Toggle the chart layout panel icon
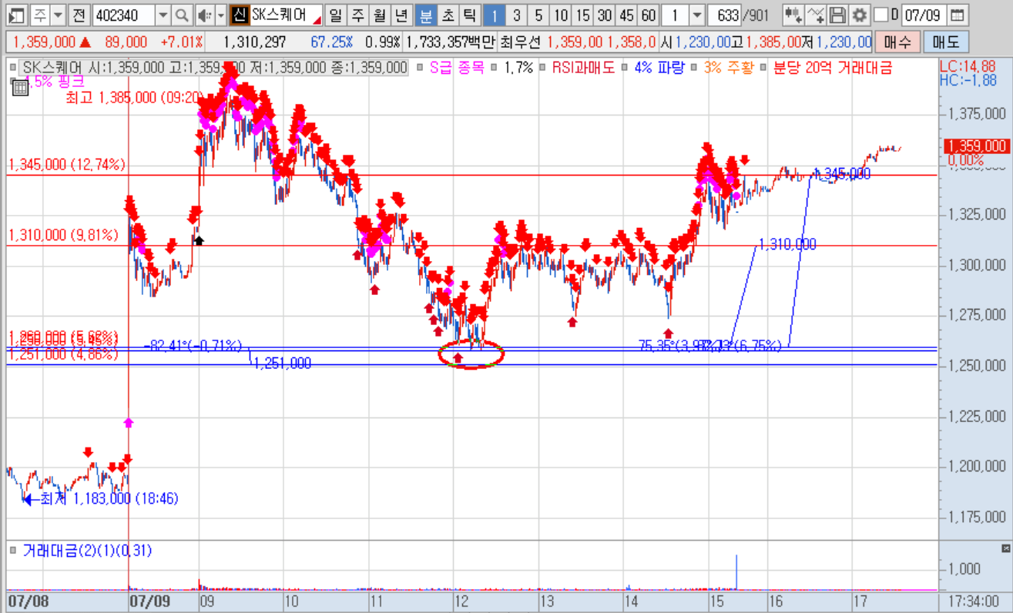The image size is (1013, 613). click(x=17, y=15)
